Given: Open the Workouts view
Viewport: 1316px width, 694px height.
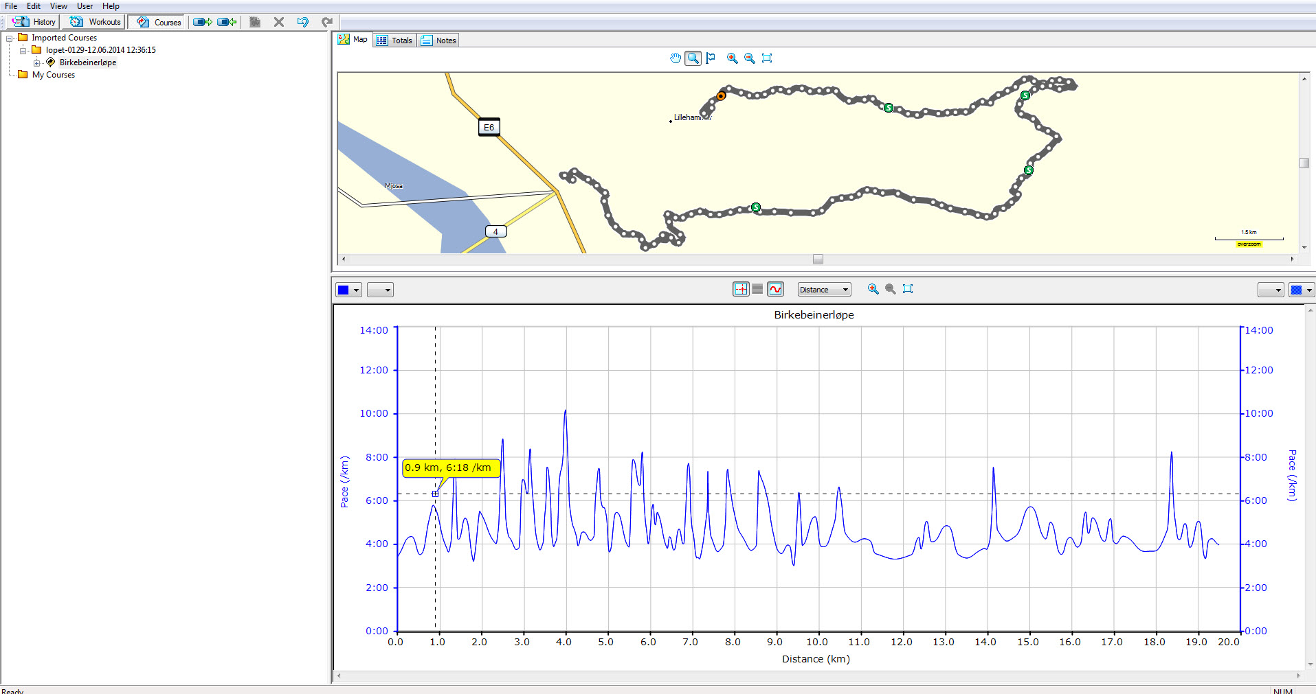Looking at the screenshot, I should tap(95, 22).
